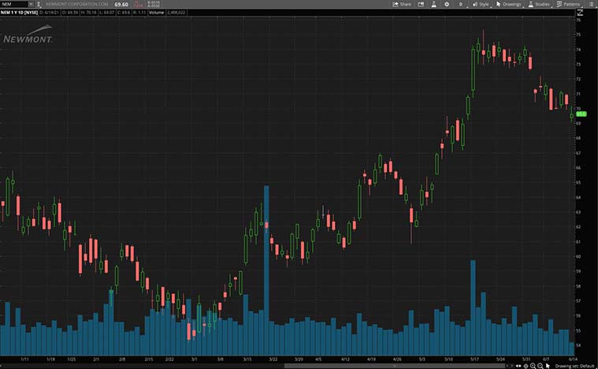This screenshot has width=598, height=369.
Task: Open the Drawings menu
Action: click(x=510, y=4)
